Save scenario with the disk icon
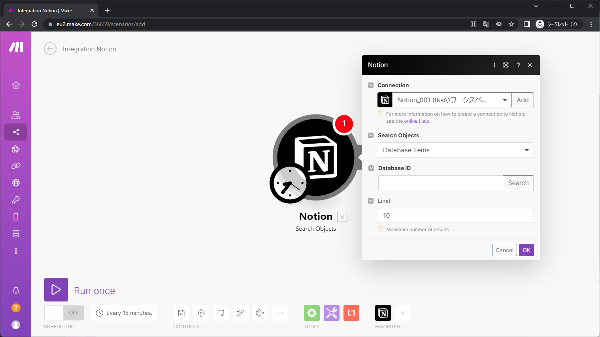The width and height of the screenshot is (600, 337). point(181,313)
